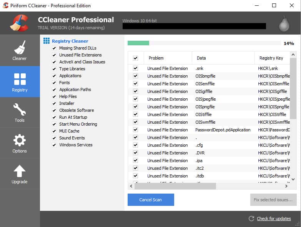Toggle ActiveX and Class Issues checkbox
This screenshot has height=227, width=301.
coord(54,62)
